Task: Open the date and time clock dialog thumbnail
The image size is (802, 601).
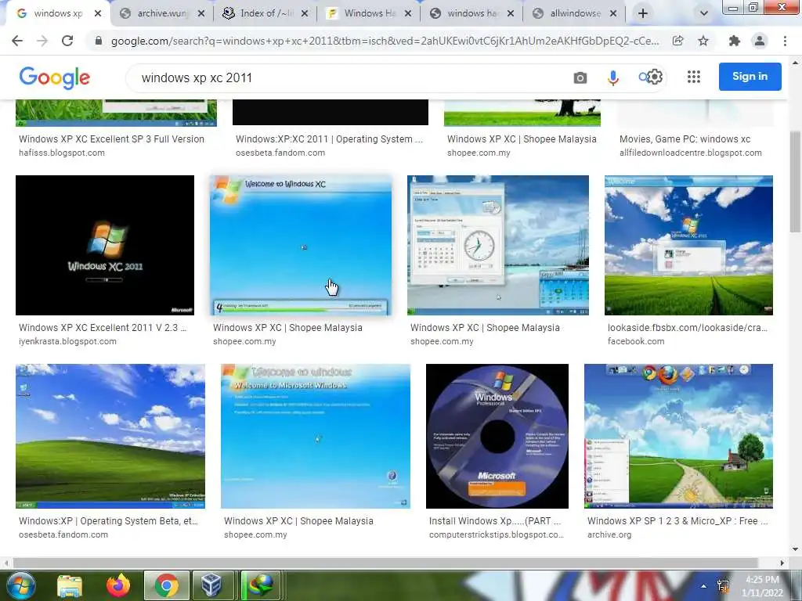Action: [497, 245]
